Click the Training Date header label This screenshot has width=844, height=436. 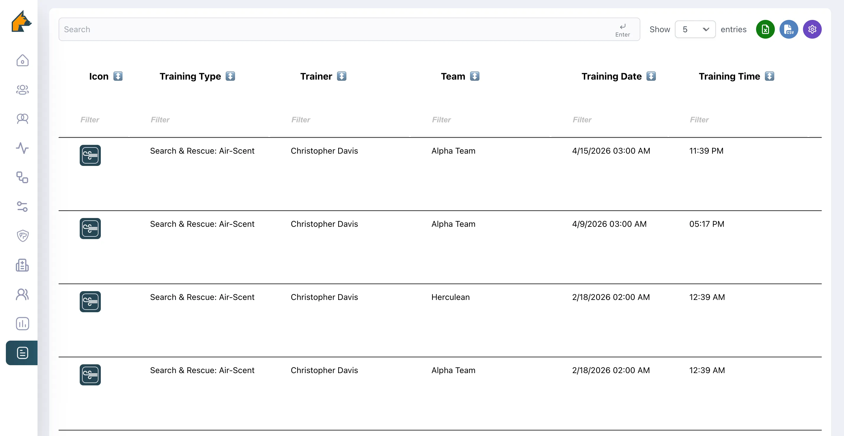click(612, 77)
